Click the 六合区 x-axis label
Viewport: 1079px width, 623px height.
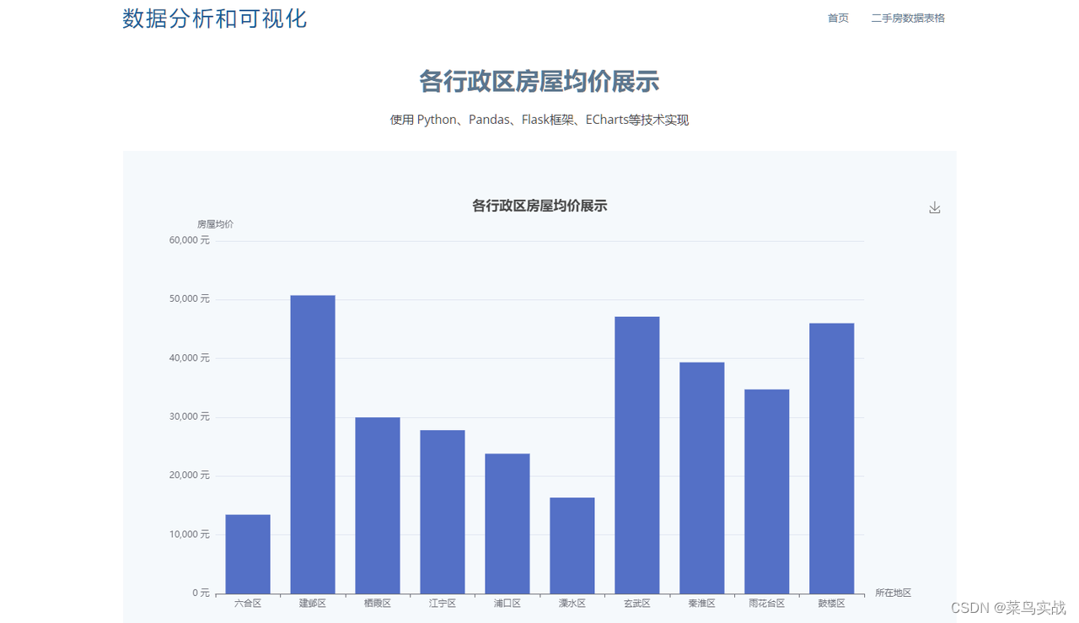coord(248,604)
